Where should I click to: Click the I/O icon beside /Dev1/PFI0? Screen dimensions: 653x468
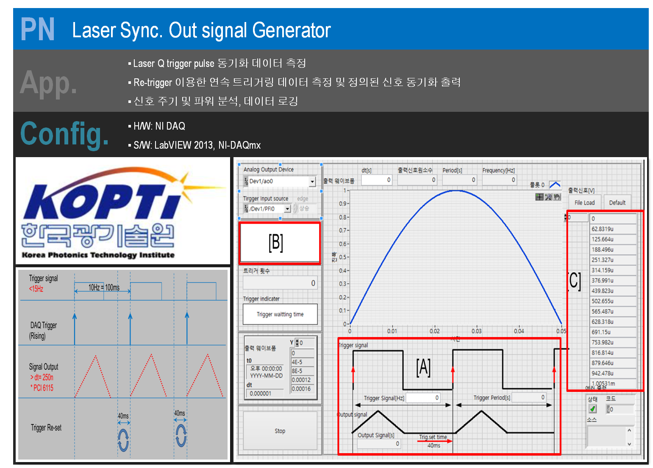(x=246, y=209)
